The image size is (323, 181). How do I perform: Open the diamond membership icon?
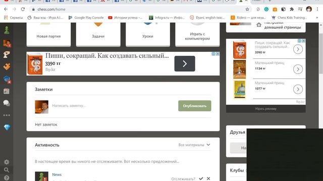coord(7,127)
